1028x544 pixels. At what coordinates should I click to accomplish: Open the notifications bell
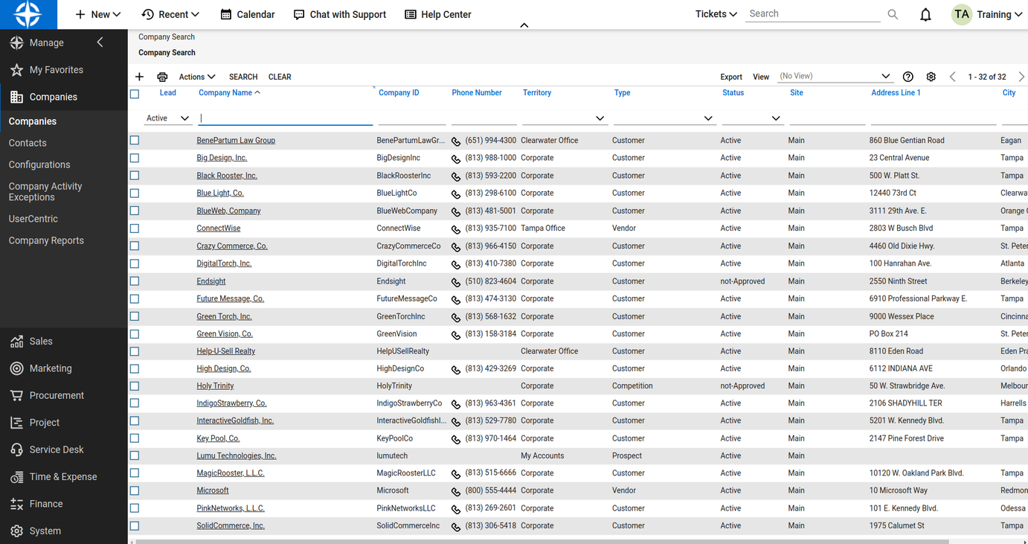coord(925,15)
